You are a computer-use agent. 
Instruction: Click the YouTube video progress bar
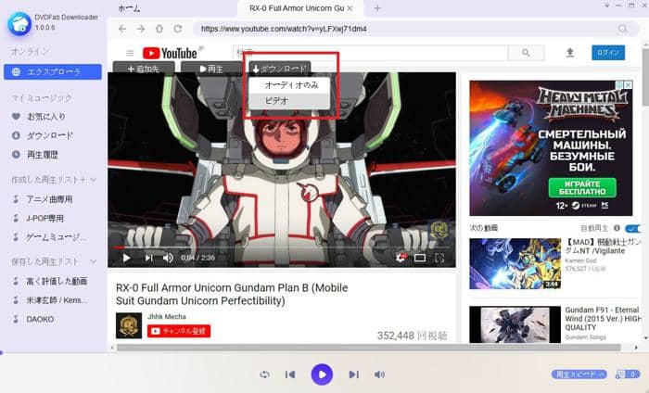(278, 247)
